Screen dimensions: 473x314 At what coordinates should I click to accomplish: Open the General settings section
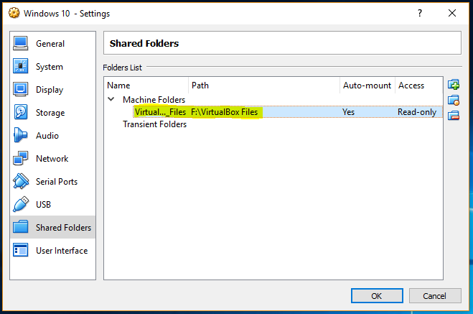(x=50, y=44)
